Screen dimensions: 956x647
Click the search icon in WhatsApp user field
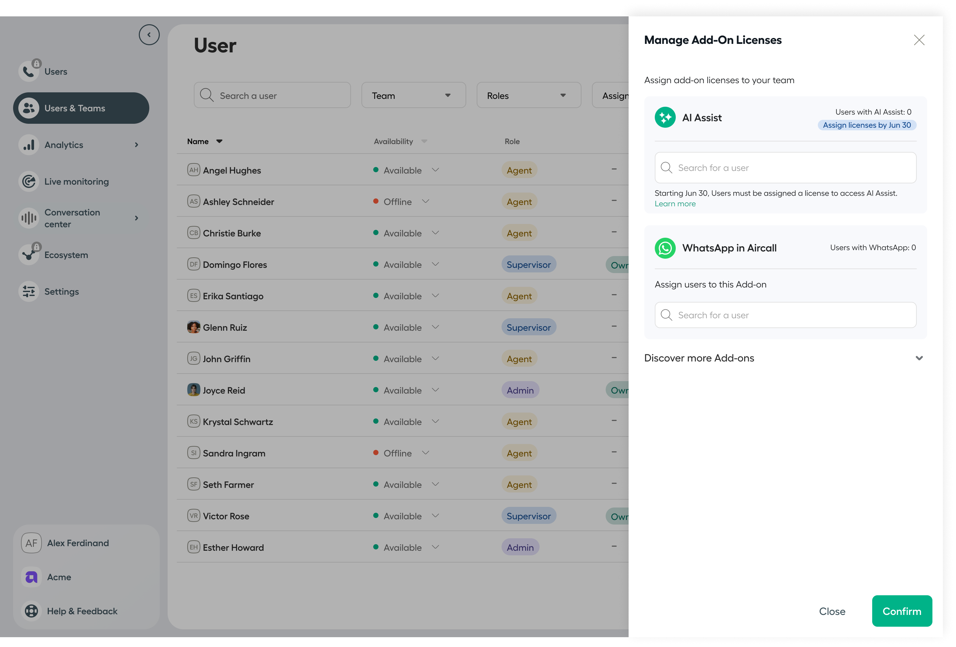point(666,315)
